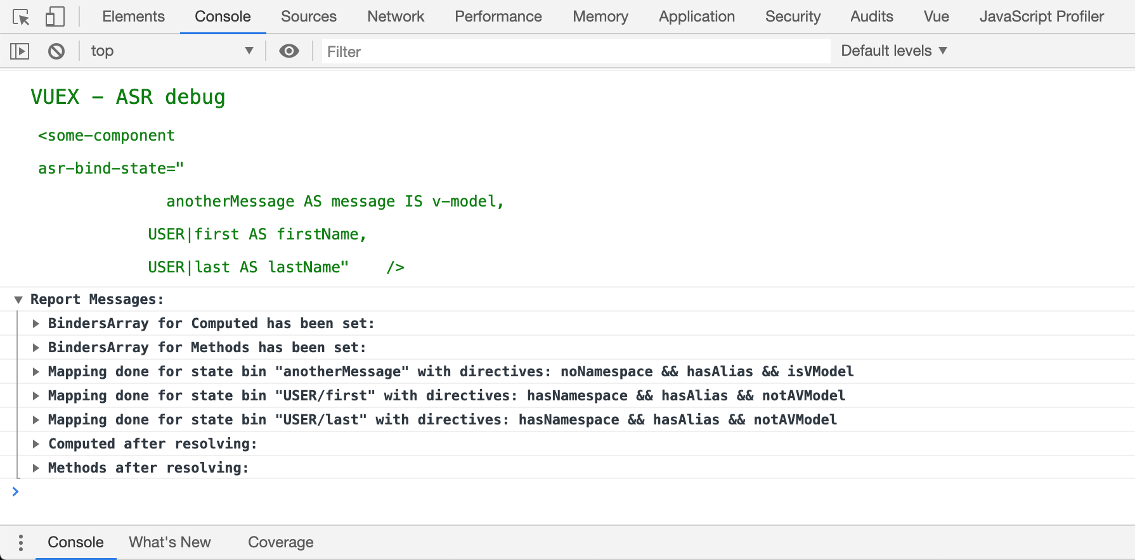Go to the Performance tab
1135x560 pixels.
point(498,16)
